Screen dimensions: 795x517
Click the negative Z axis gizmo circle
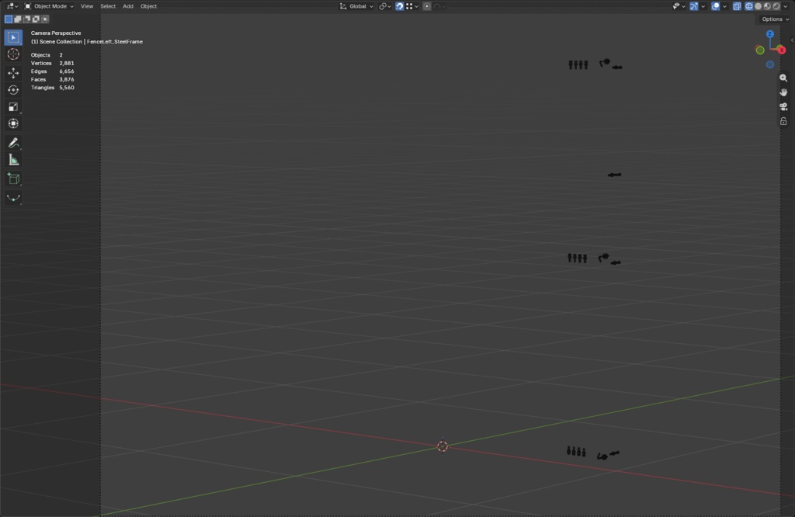coord(770,64)
